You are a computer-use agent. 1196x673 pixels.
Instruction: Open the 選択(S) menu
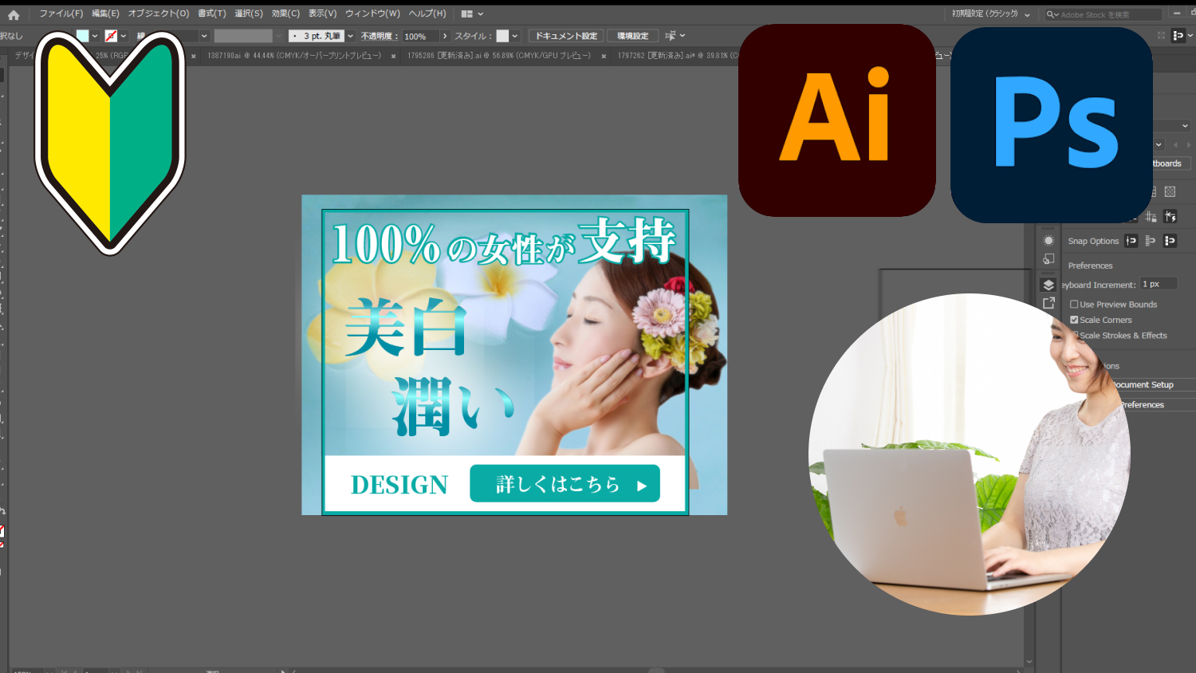click(x=249, y=14)
